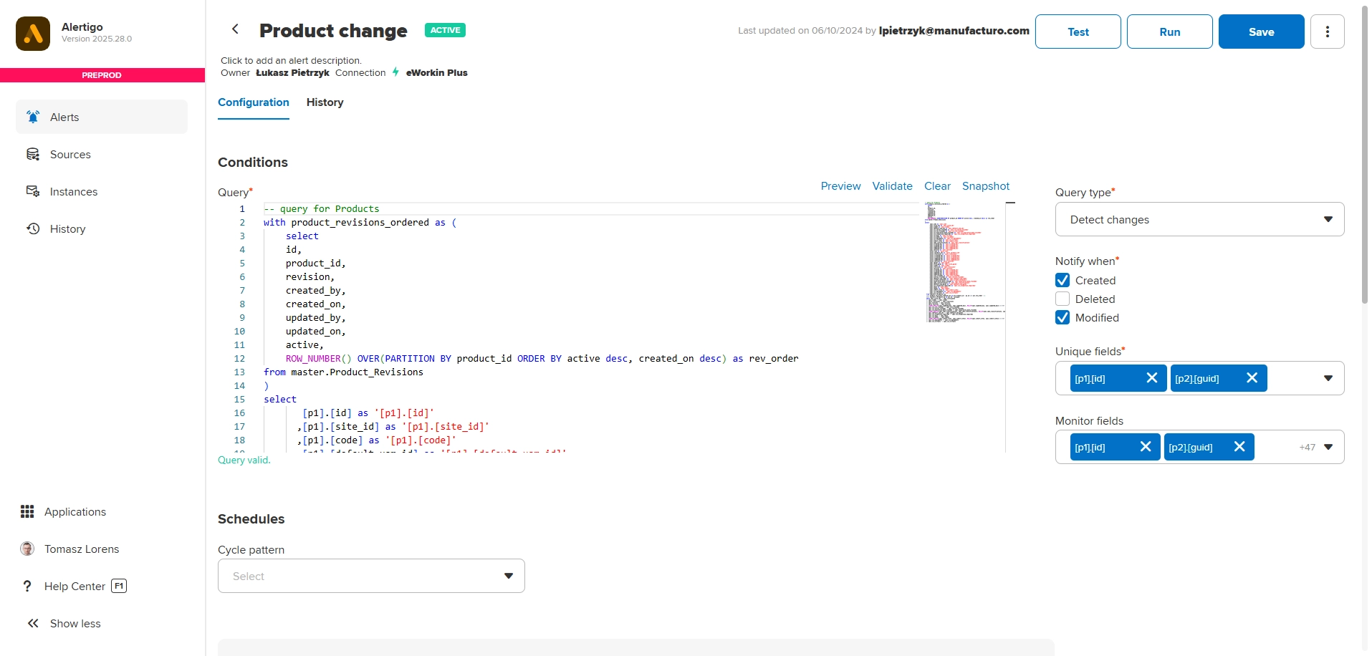Screen dimensions: 1372x656
Task: Expand the Unique fields dropdown arrow
Action: click(1328, 378)
